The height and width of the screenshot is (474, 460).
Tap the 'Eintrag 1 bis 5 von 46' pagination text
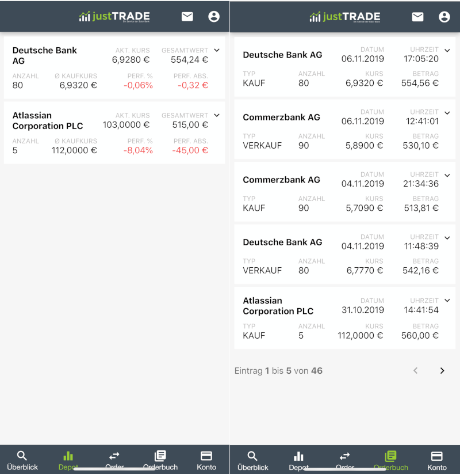(x=278, y=370)
